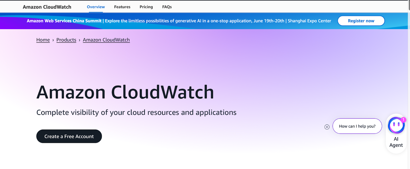Click the 'How can I help you?' bubble
This screenshot has width=410, height=169.
point(357,126)
